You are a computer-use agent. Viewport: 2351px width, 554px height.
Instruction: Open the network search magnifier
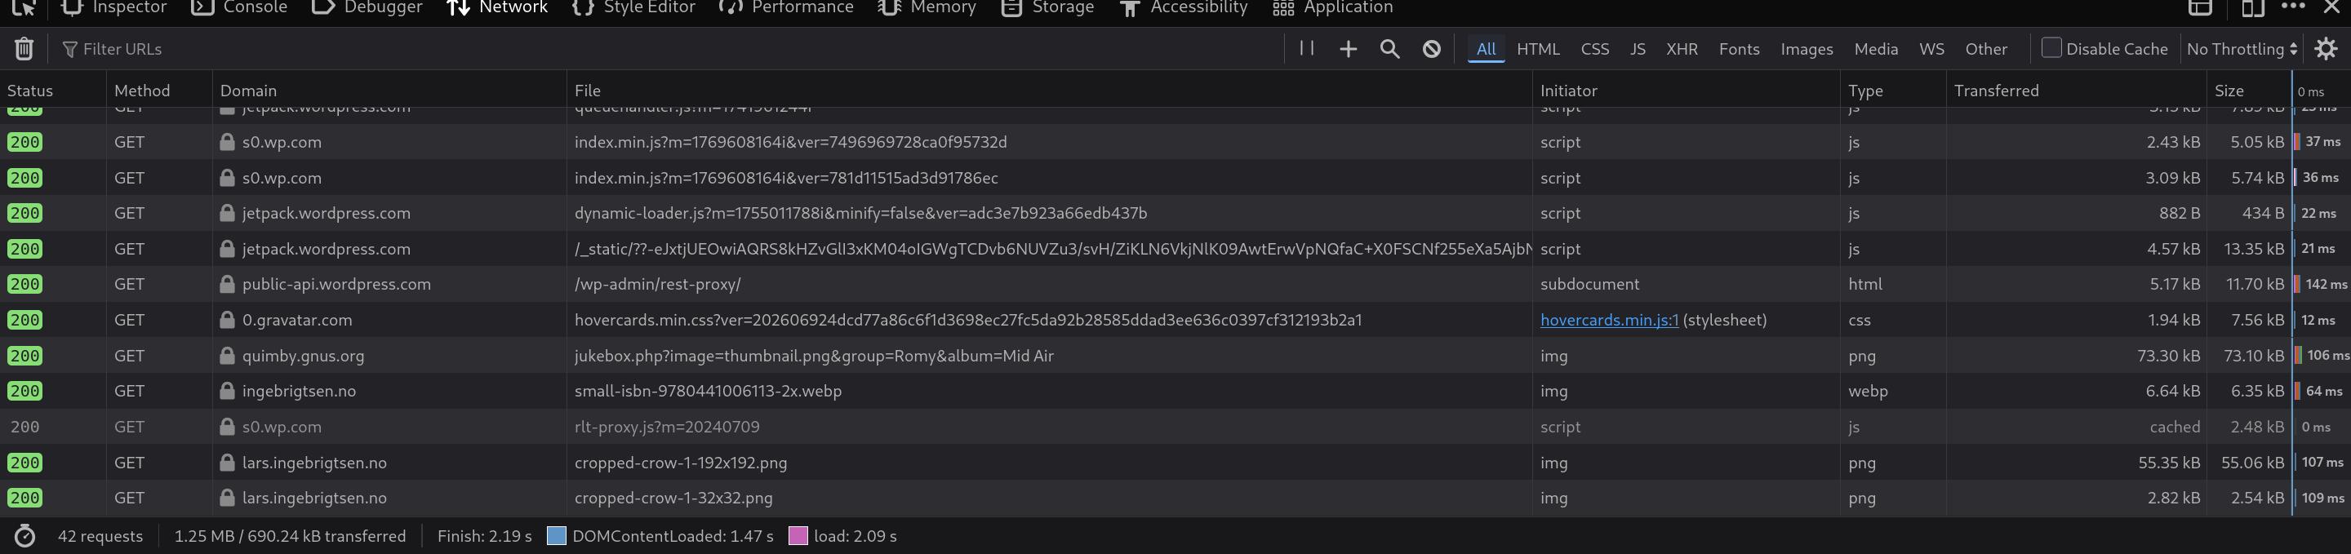coord(1389,49)
